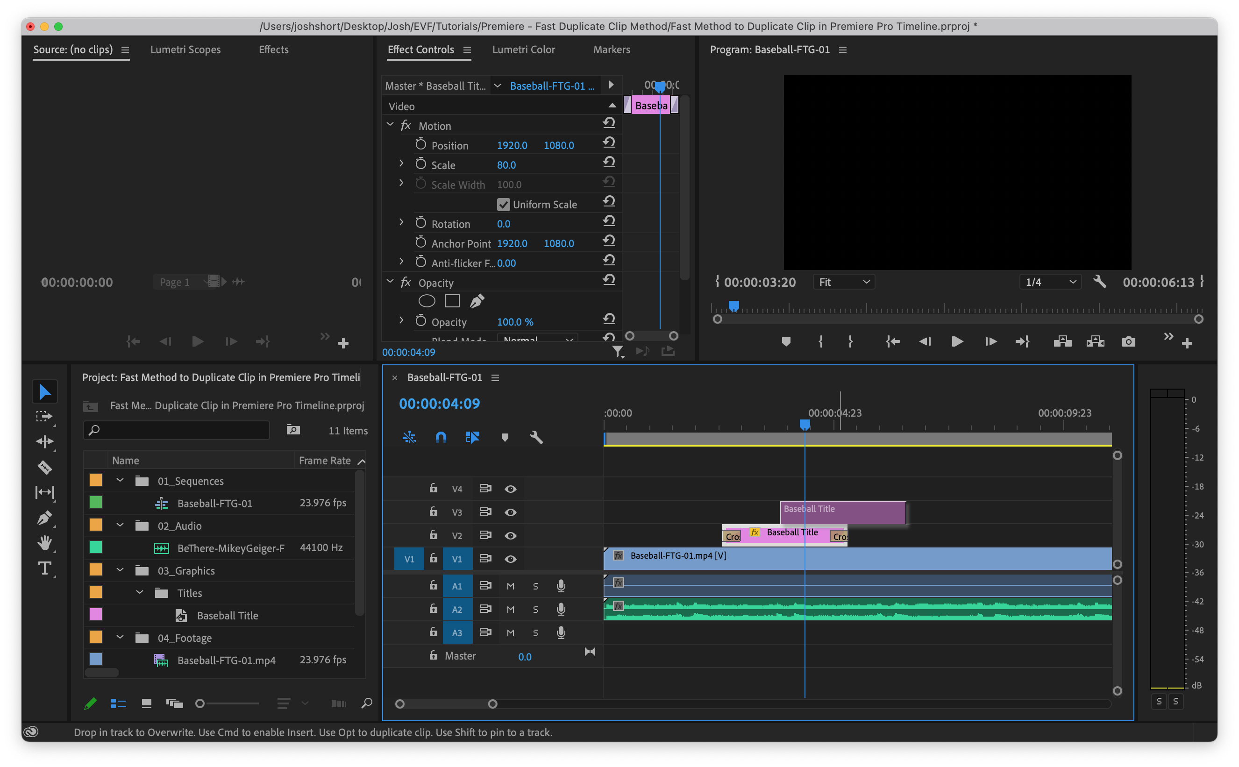Create 4-point polygon mask under Opacity
This screenshot has height=767, width=1239.
(452, 301)
